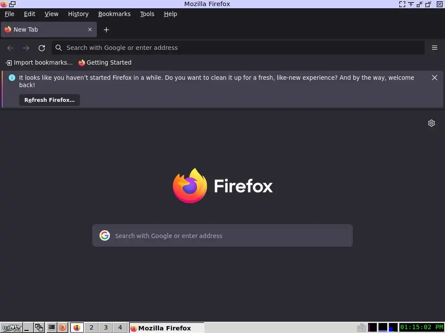Open new tab personalize gear settings

coord(432,123)
